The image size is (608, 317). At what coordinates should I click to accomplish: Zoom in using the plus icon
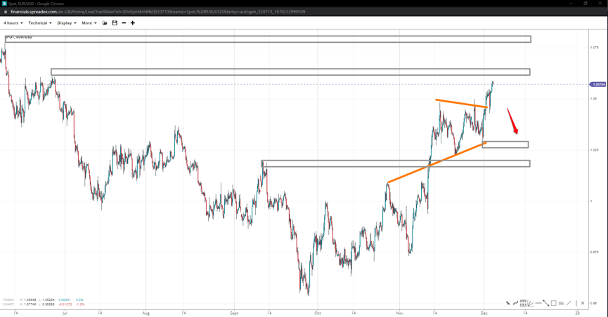click(133, 23)
